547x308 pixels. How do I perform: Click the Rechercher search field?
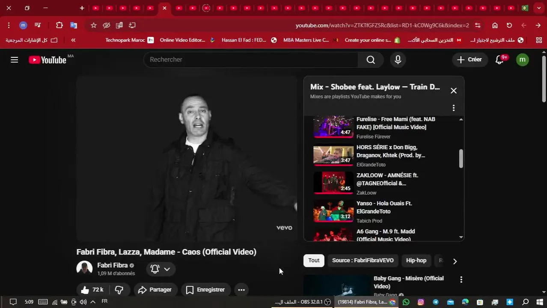click(251, 59)
